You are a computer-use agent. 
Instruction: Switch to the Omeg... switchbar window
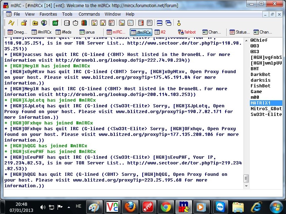click(x=17, y=32)
